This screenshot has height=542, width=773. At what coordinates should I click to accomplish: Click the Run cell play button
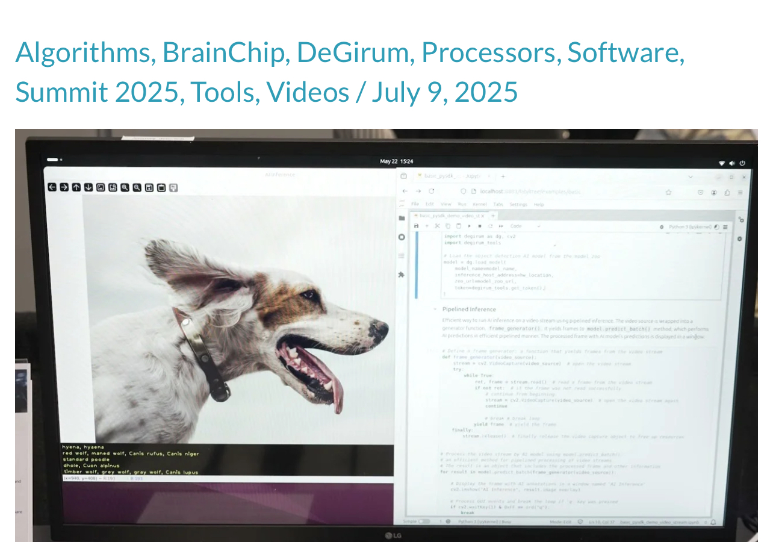pos(470,226)
